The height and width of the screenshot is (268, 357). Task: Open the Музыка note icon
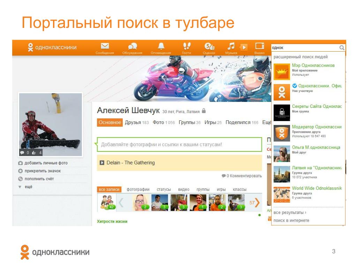click(x=231, y=46)
